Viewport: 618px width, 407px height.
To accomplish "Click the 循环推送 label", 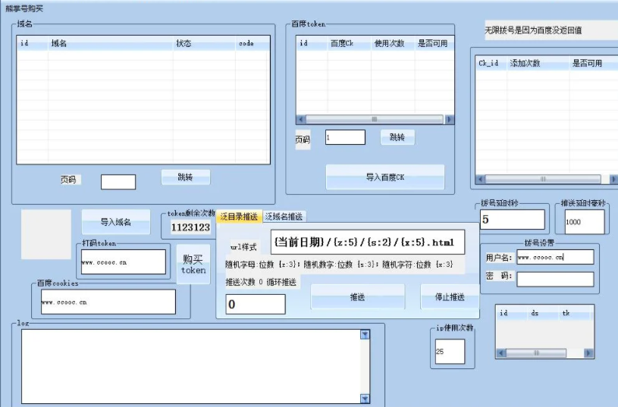I will pos(281,282).
